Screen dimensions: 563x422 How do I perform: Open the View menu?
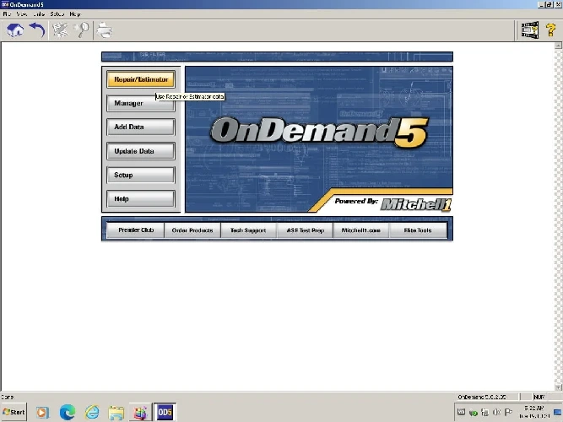[21, 14]
